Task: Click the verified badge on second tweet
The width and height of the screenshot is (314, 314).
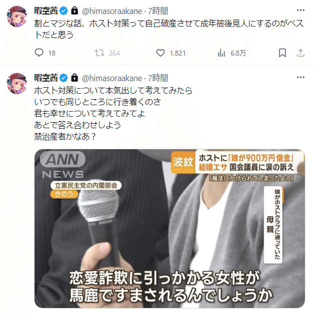Action: pyautogui.click(x=64, y=78)
